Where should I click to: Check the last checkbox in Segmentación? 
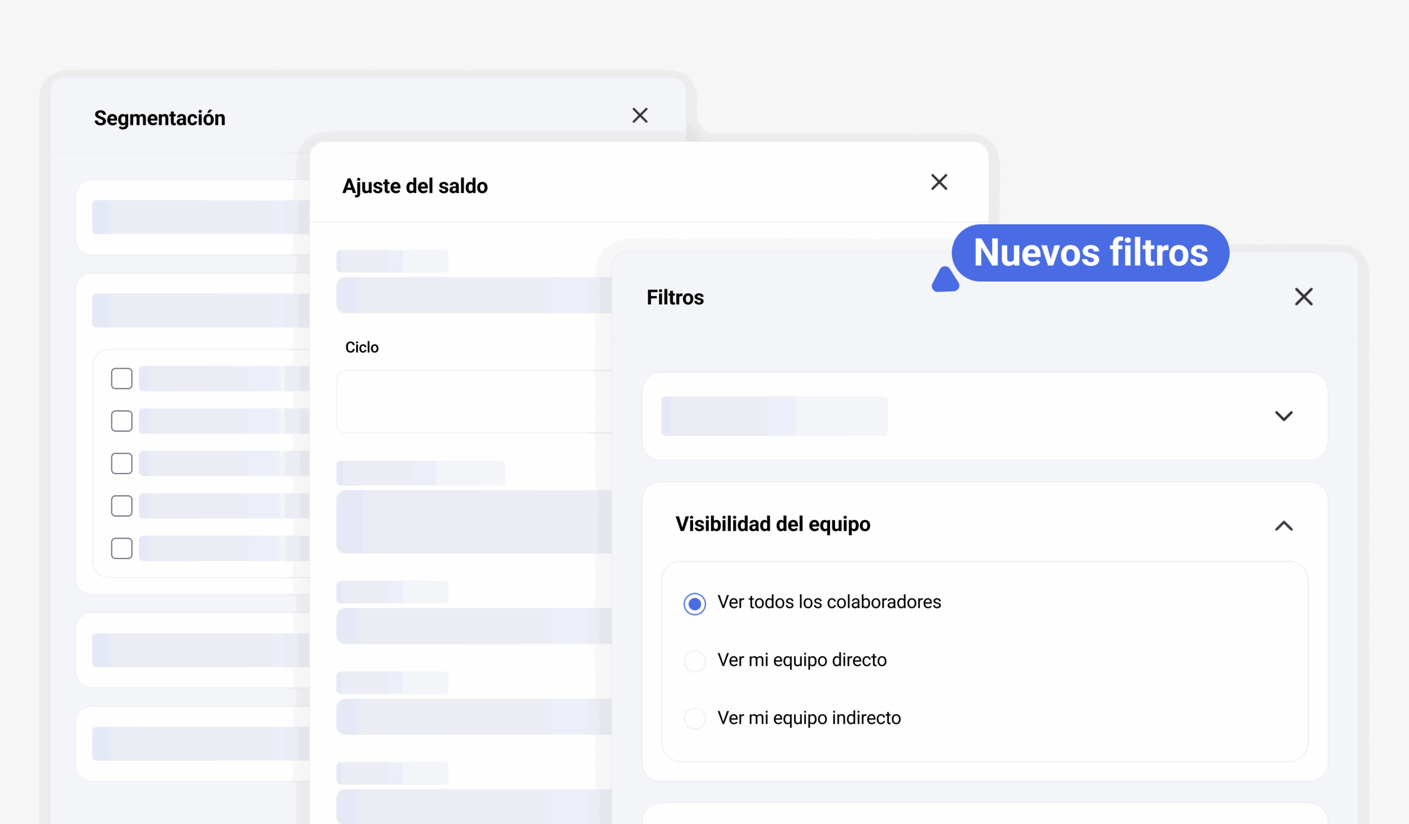(x=121, y=548)
